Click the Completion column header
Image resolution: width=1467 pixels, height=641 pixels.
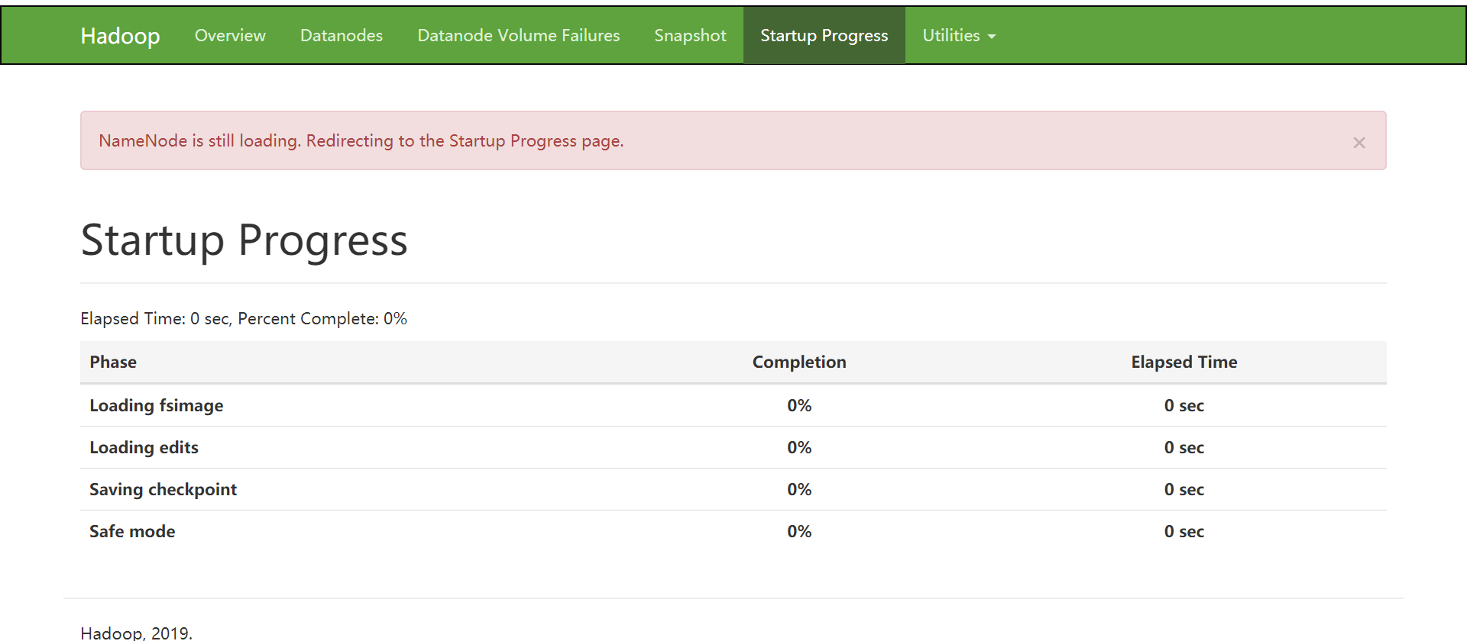(x=799, y=362)
